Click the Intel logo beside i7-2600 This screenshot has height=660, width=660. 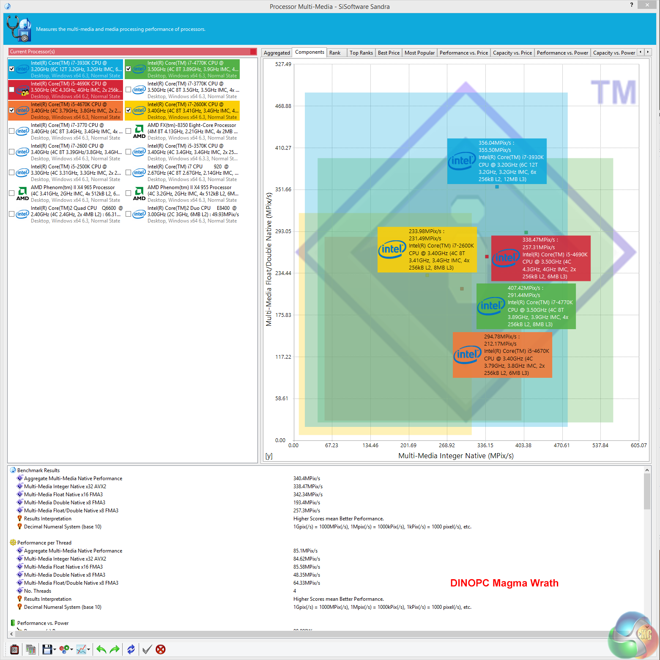(x=22, y=152)
